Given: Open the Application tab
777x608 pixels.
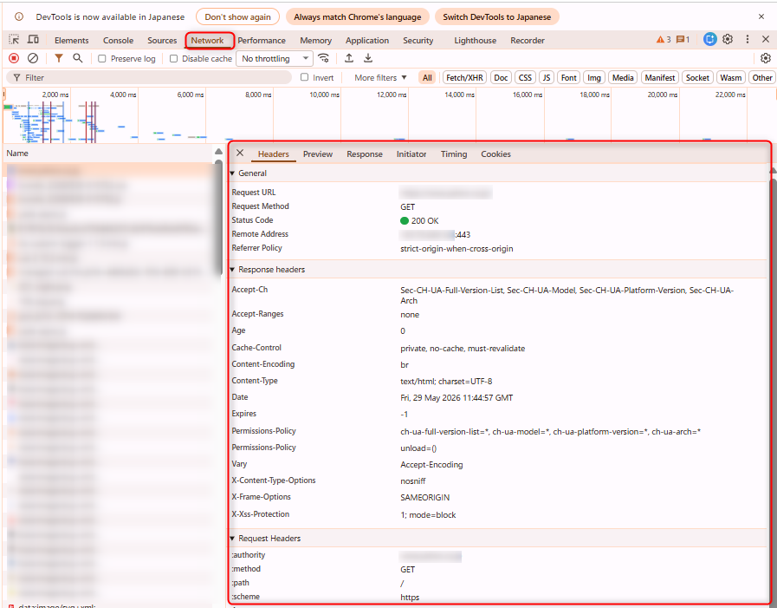Looking at the screenshot, I should tap(367, 40).
